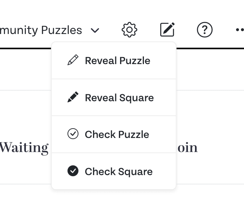
Task: Expand the chevron next to Community Puzzles
Action: point(95,30)
